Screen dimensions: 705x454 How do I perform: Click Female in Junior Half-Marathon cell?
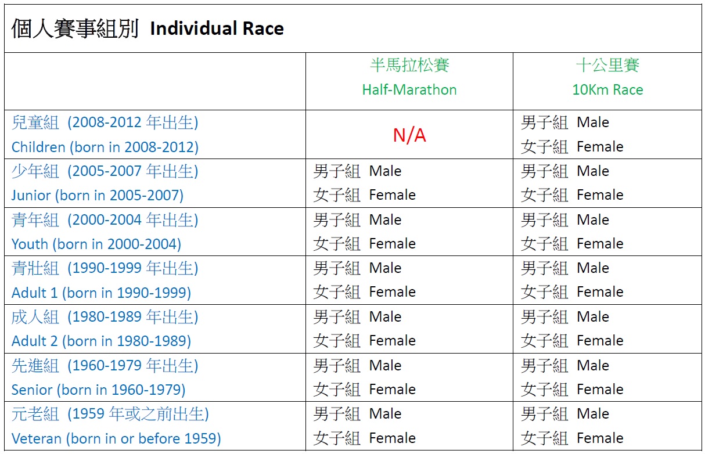coord(392,195)
